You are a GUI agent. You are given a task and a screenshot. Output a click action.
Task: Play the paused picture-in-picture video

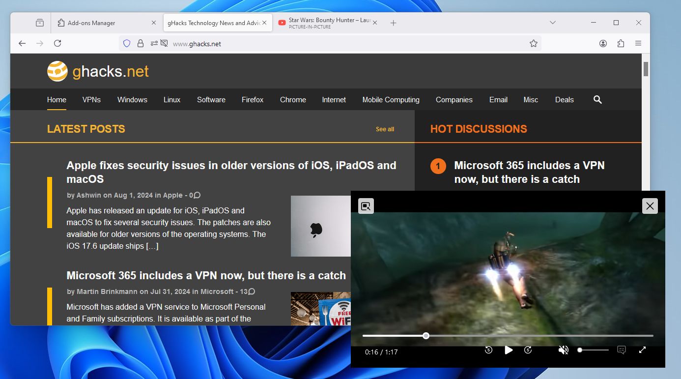click(509, 350)
